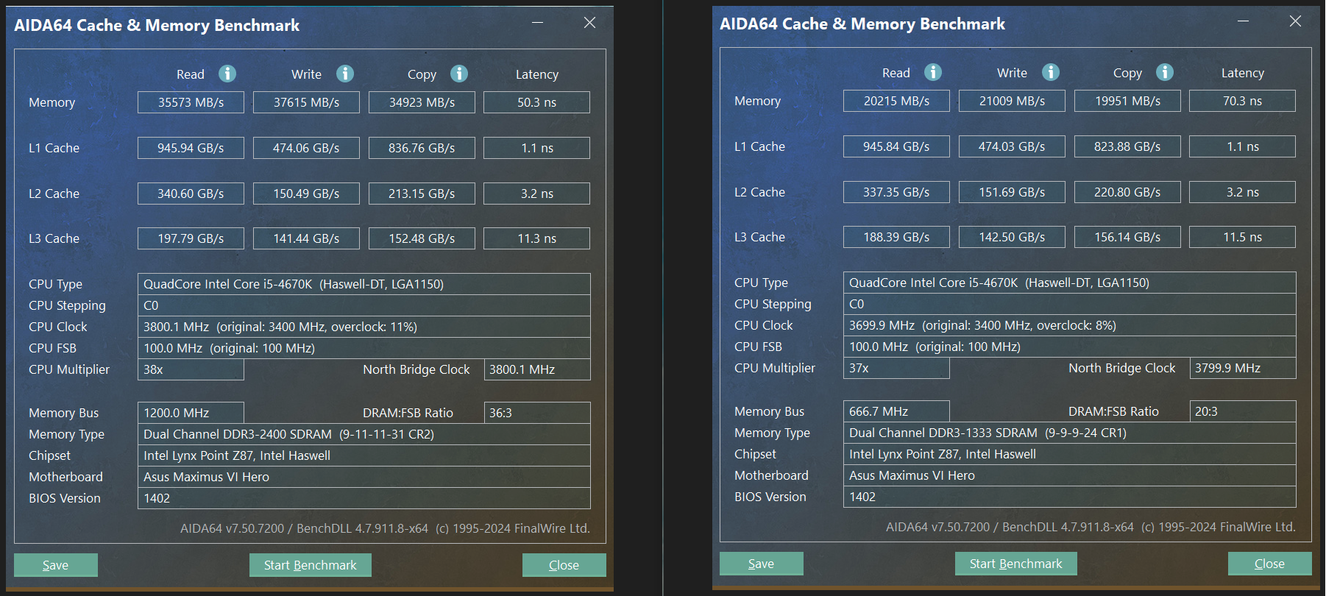Select Memory latency value 50.3 ns
The height and width of the screenshot is (596, 1326).
[x=536, y=102]
